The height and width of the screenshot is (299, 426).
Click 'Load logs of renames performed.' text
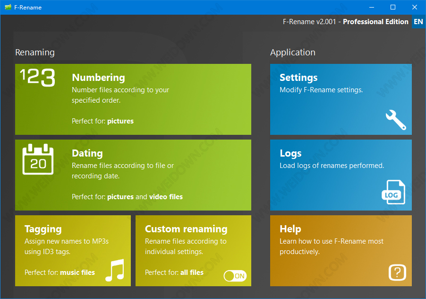coord(332,166)
